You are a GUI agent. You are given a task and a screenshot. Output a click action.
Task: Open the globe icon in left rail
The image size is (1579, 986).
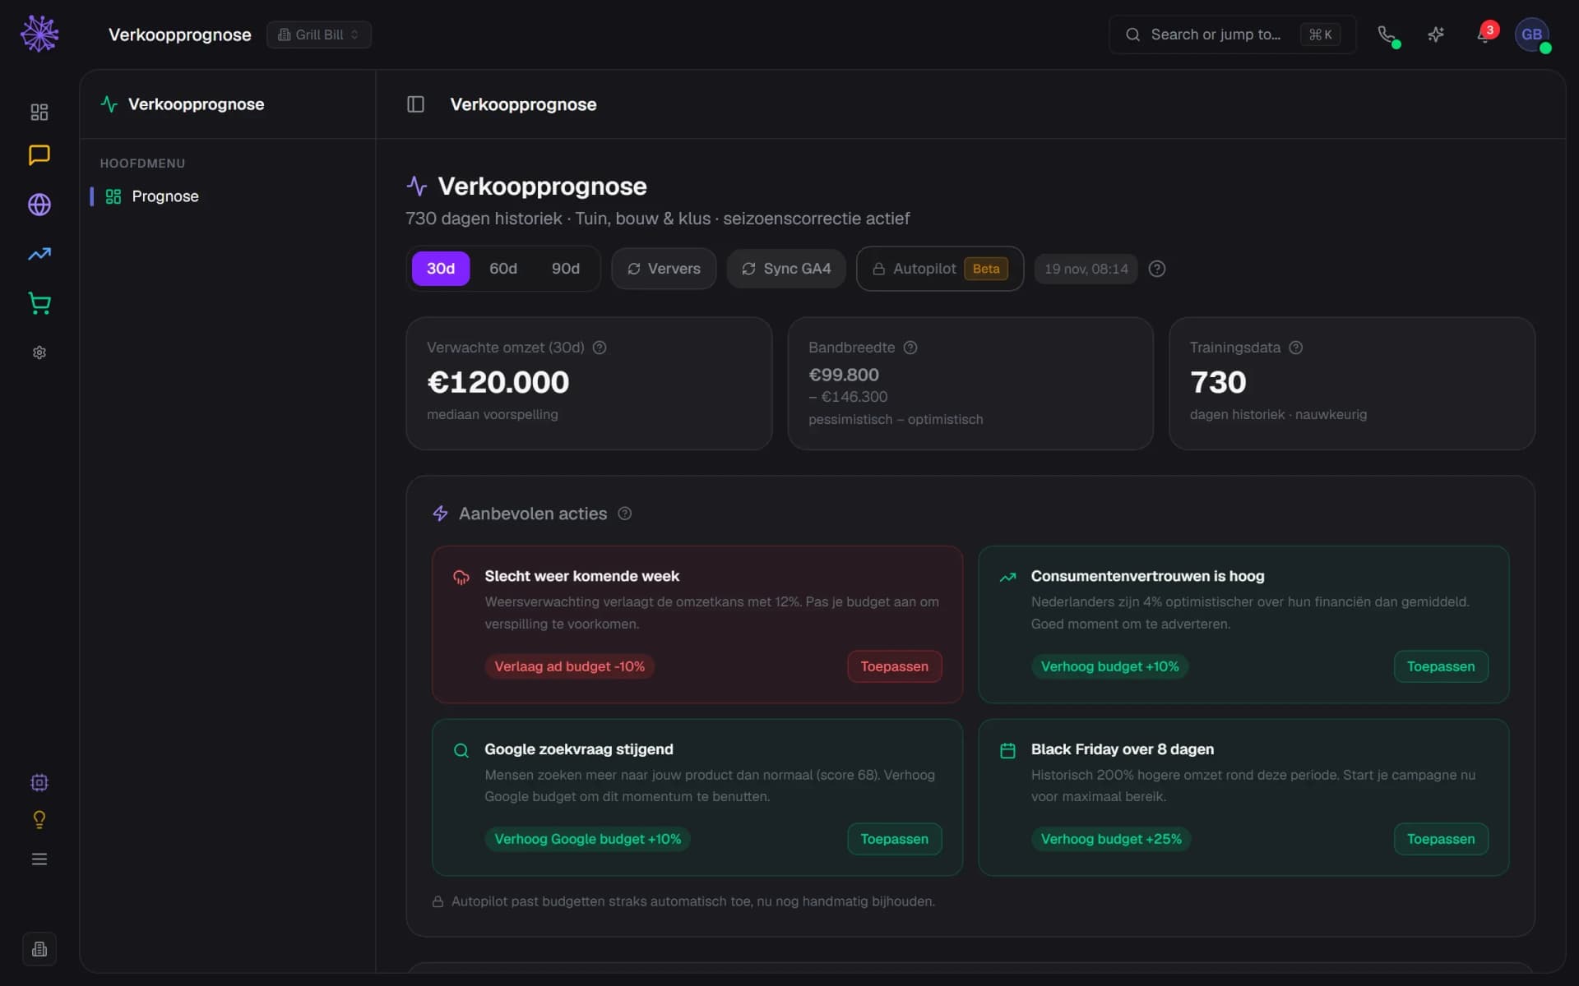coord(39,205)
